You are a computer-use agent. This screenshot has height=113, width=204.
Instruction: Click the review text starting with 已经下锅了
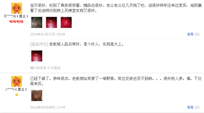click(x=116, y=81)
